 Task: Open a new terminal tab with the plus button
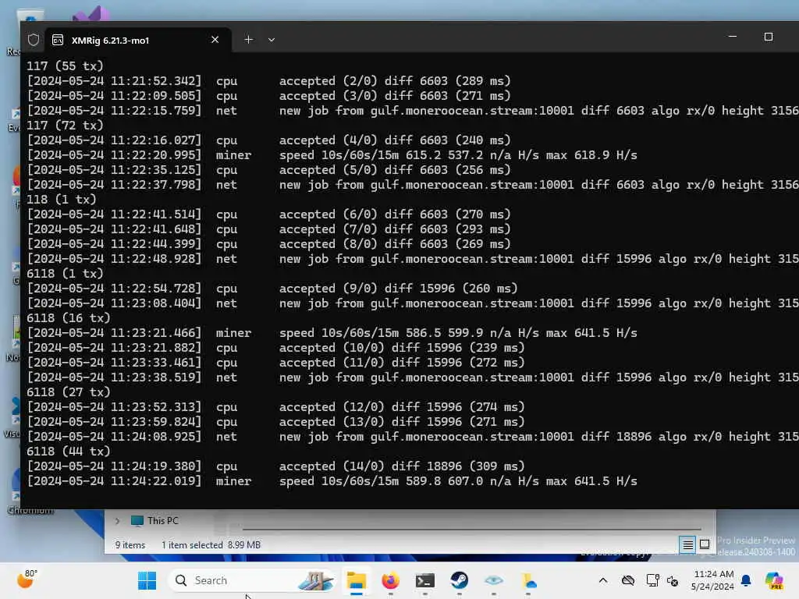click(248, 39)
